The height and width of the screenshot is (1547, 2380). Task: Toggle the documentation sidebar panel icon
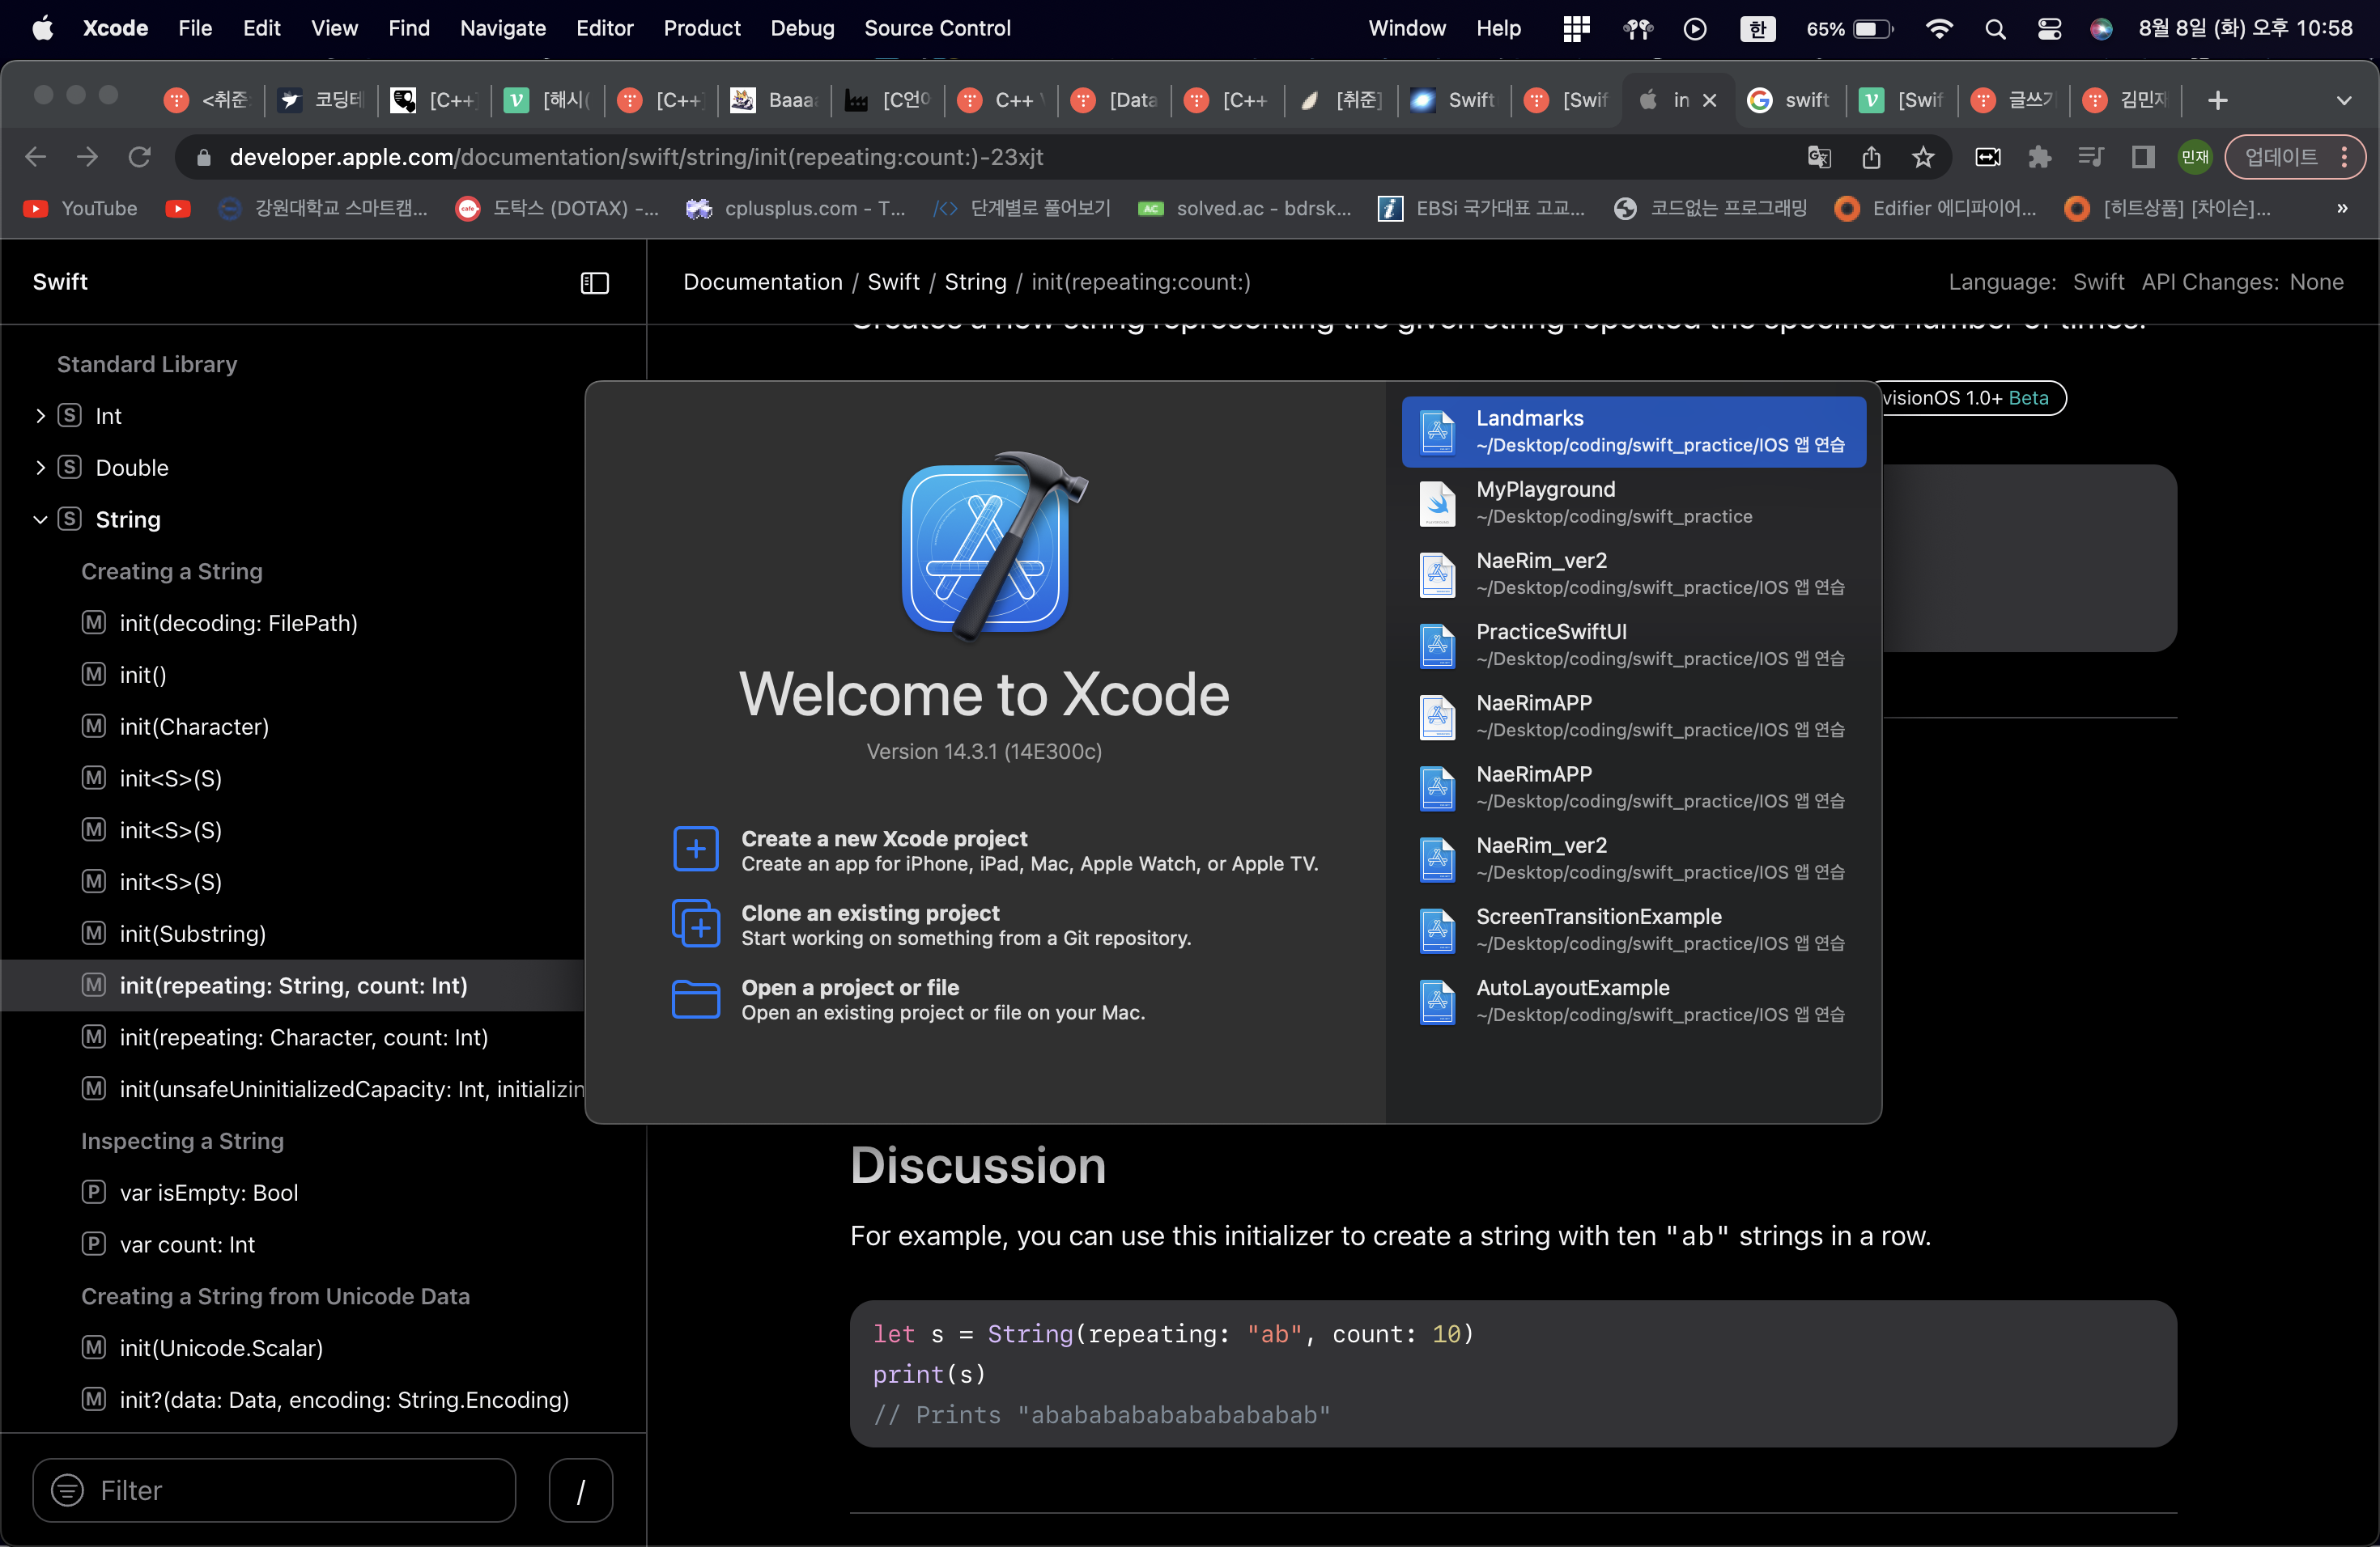[x=595, y=283]
